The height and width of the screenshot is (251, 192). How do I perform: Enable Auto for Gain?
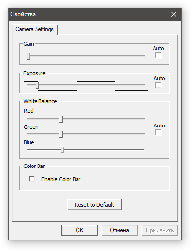[x=158, y=55]
